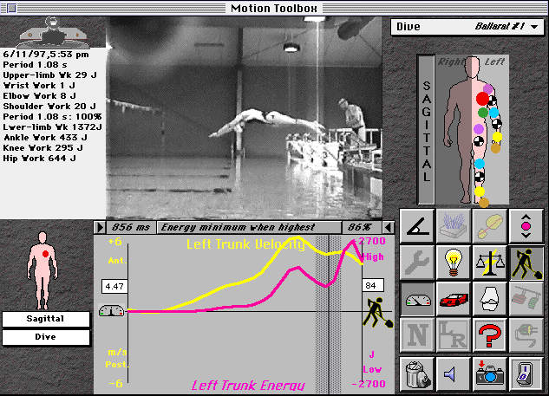
Task: Select the red sports car icon
Action: point(452,298)
